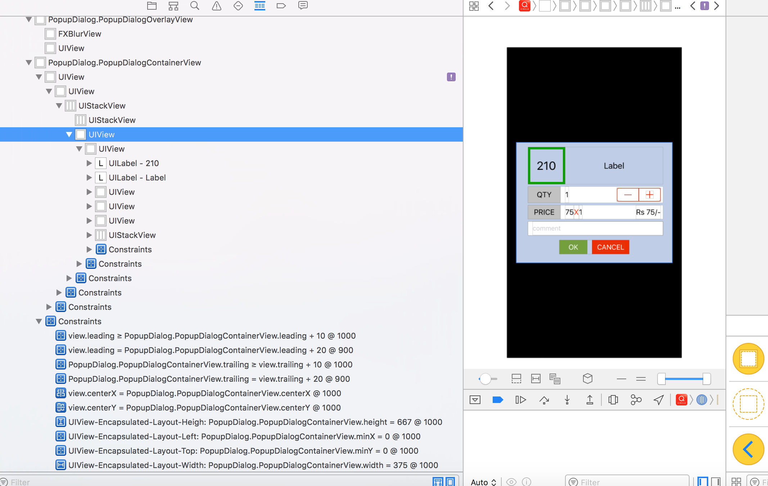Toggle the outline filter view button
The image size is (768, 486).
coord(438,482)
